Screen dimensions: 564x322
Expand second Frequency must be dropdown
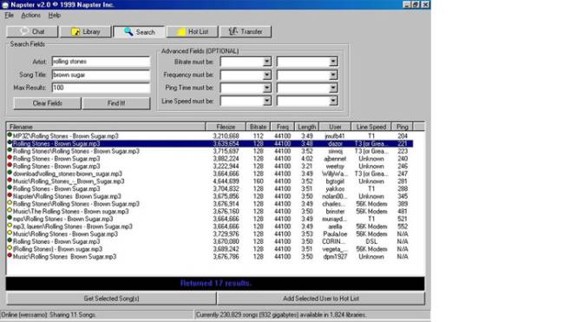pyautogui.click(x=333, y=75)
